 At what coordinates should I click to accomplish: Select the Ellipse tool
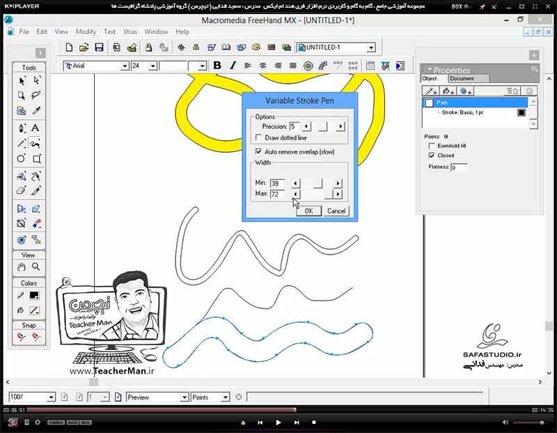pyautogui.click(x=22, y=159)
